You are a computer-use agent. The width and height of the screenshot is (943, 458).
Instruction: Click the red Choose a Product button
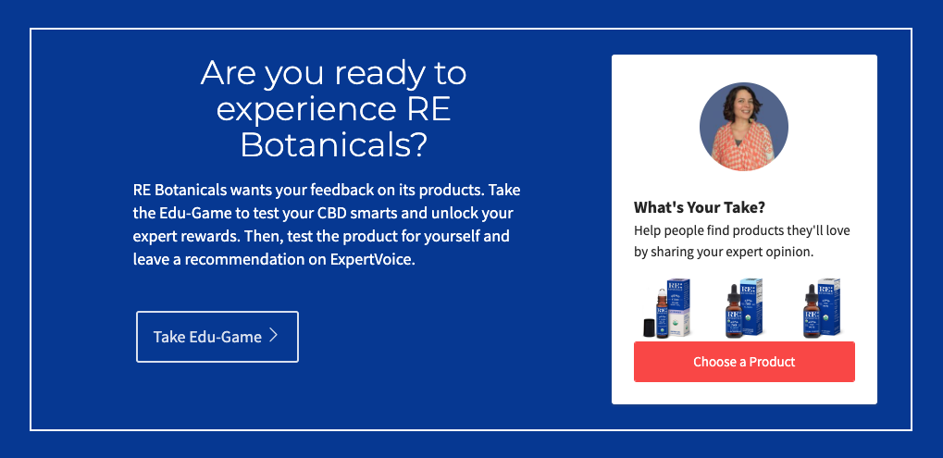click(x=744, y=362)
